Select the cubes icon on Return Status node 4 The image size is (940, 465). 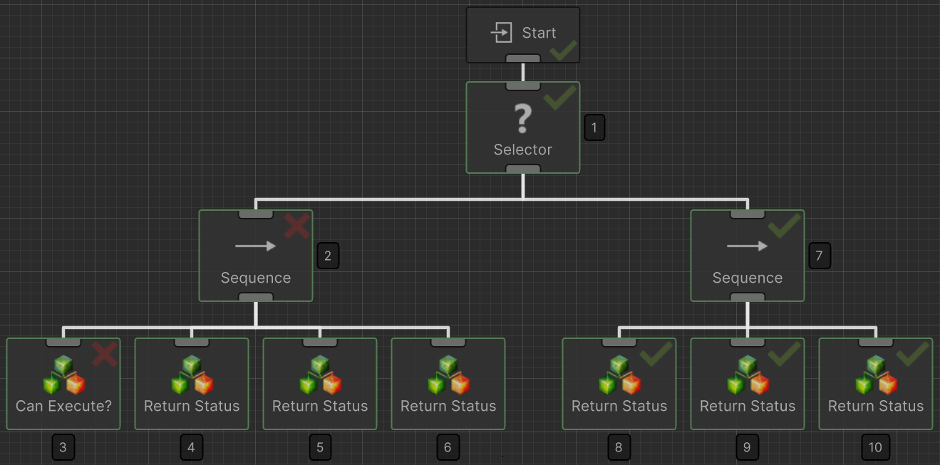click(191, 374)
